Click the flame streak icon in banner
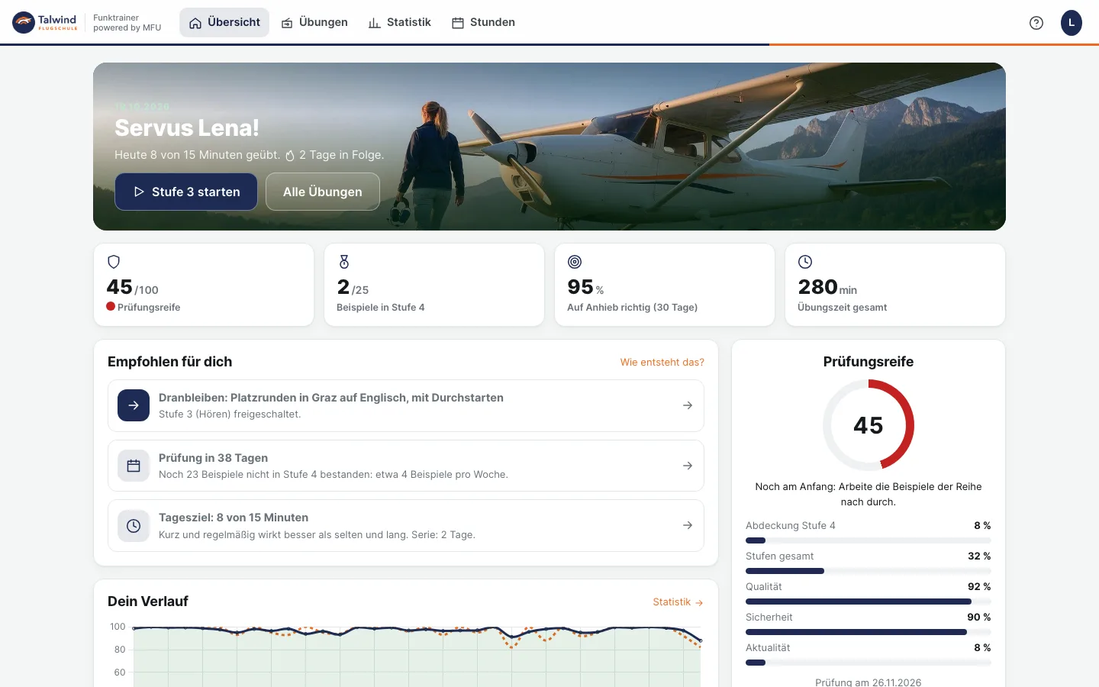1099x687 pixels. pyautogui.click(x=290, y=156)
